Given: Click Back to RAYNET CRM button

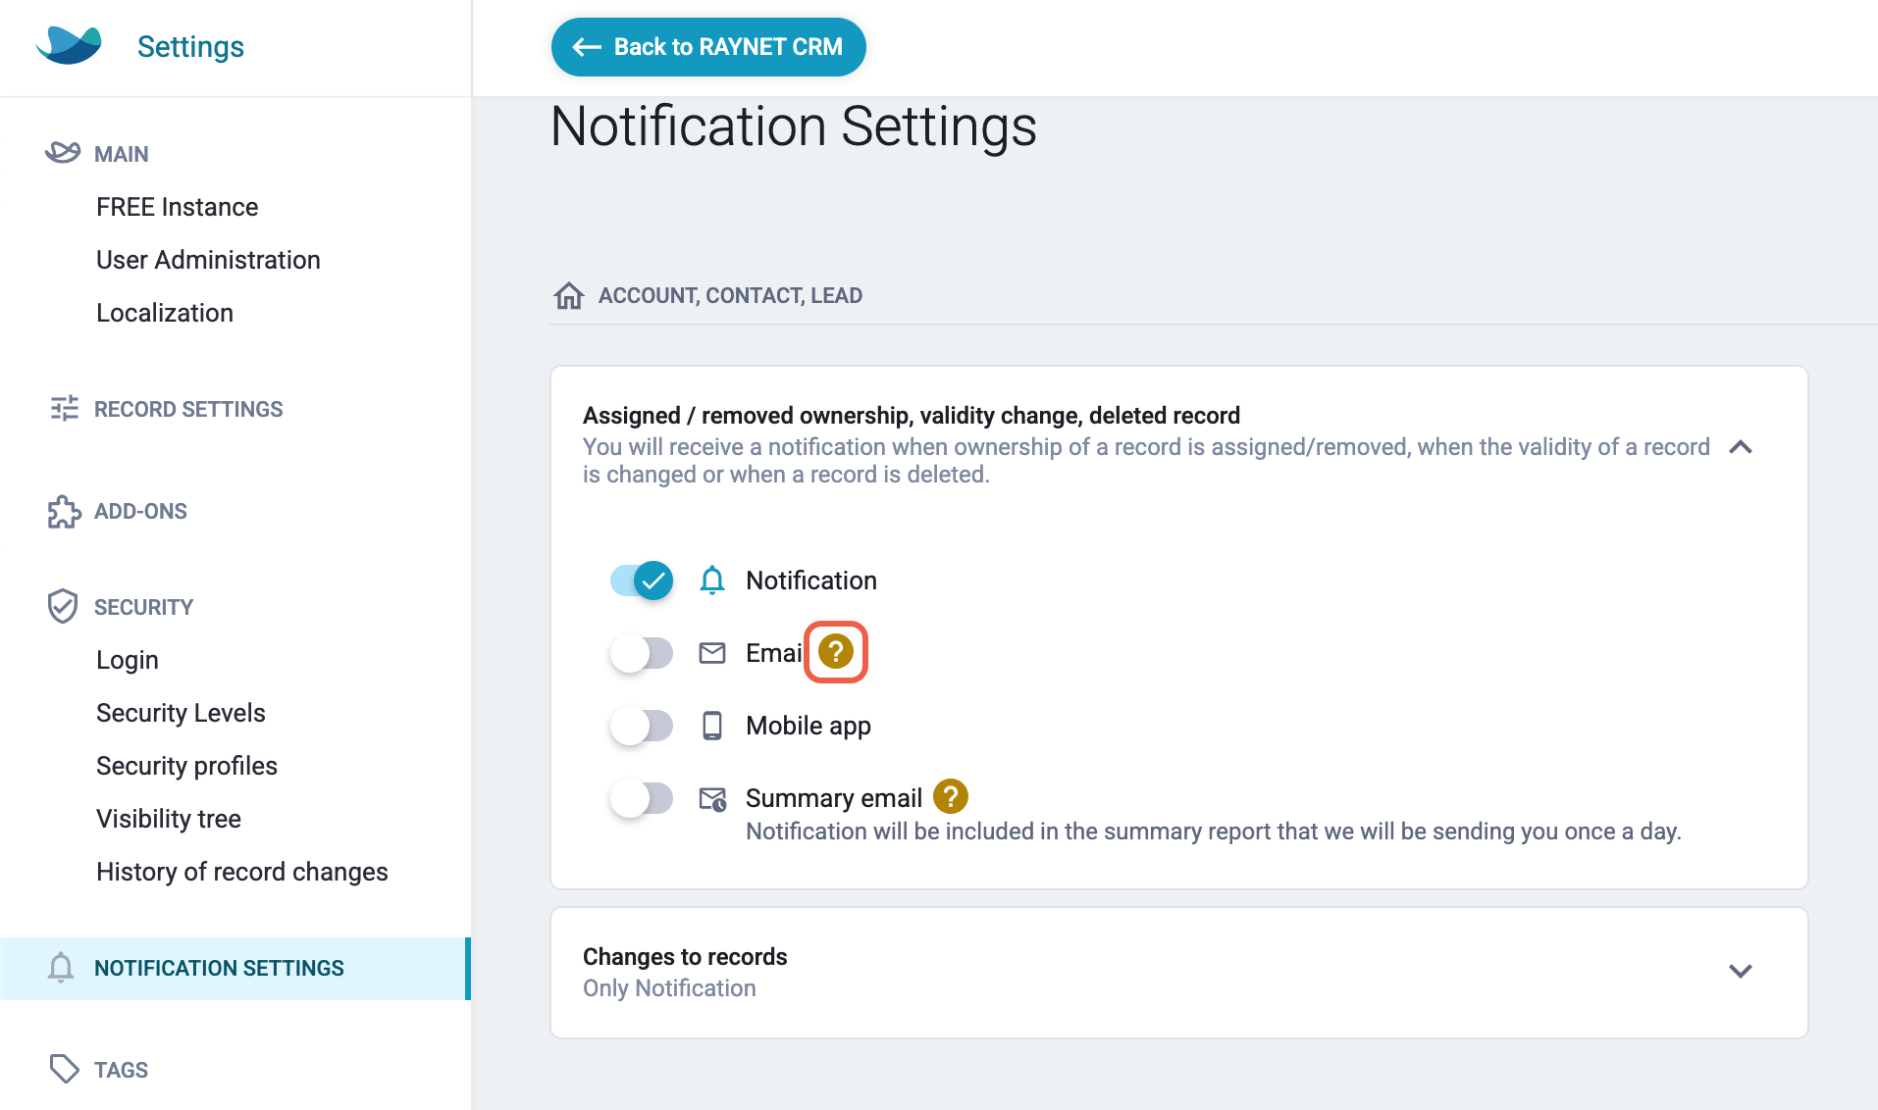Looking at the screenshot, I should tap(708, 47).
